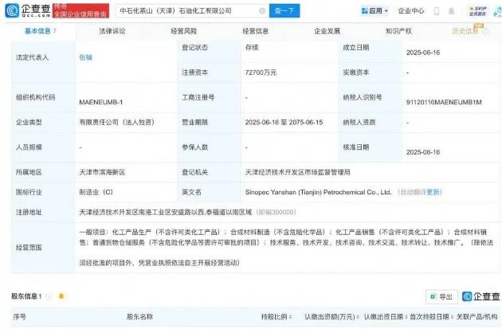Select the 企业发展 tab
Viewport: 502px width, 329px height.
[x=327, y=31]
